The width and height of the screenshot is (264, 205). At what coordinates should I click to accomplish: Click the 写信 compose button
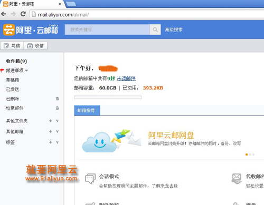tap(12, 46)
